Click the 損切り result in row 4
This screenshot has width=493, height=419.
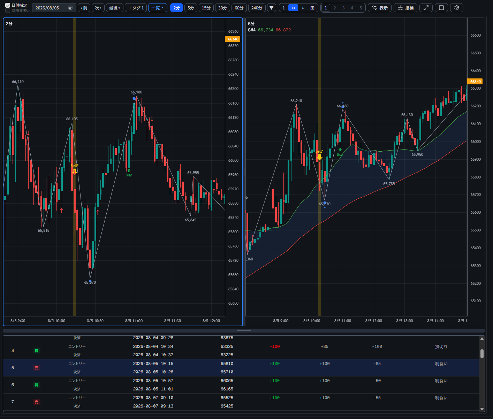(x=441, y=346)
